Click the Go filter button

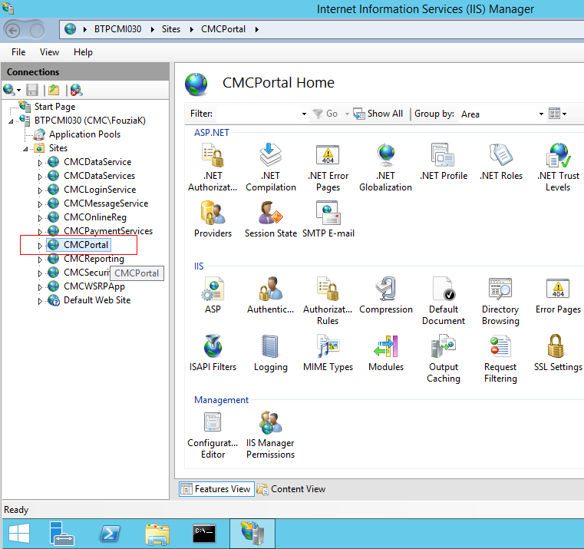tap(325, 114)
